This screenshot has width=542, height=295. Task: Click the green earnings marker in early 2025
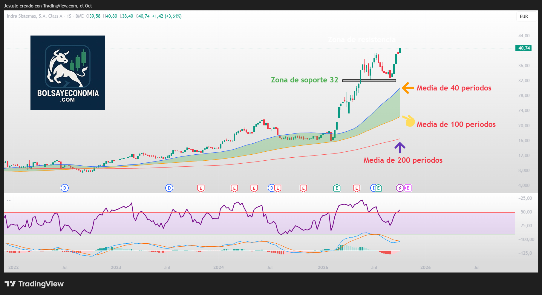pos(337,188)
